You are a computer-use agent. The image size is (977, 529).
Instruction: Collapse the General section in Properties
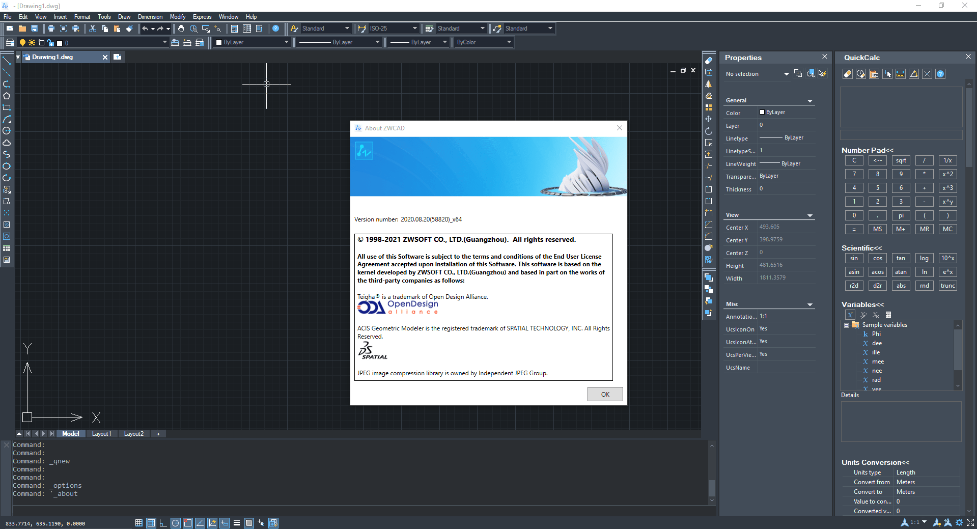(810, 101)
